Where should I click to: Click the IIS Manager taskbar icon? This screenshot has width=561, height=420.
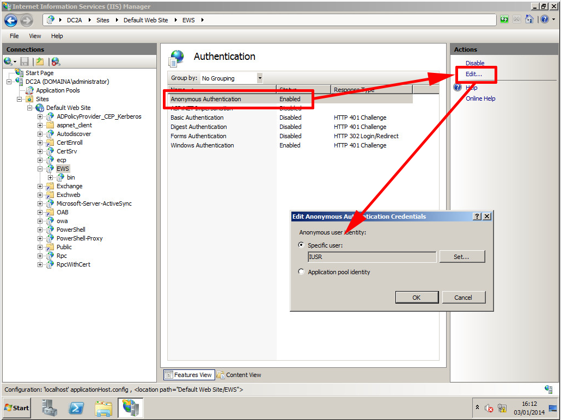(x=131, y=408)
